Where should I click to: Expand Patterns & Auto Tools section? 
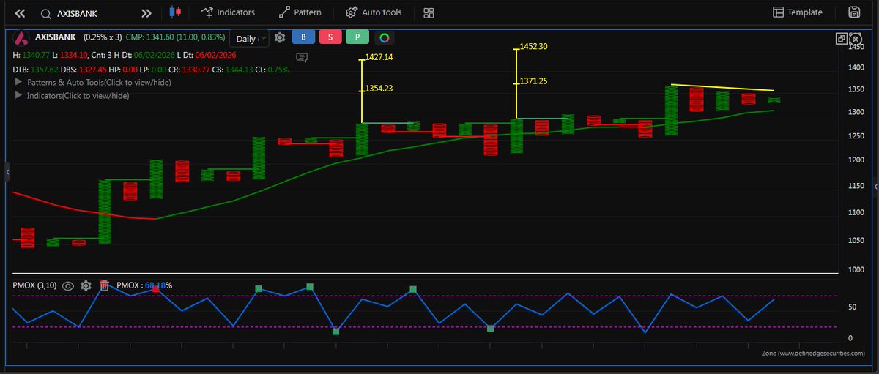pyautogui.click(x=92, y=83)
